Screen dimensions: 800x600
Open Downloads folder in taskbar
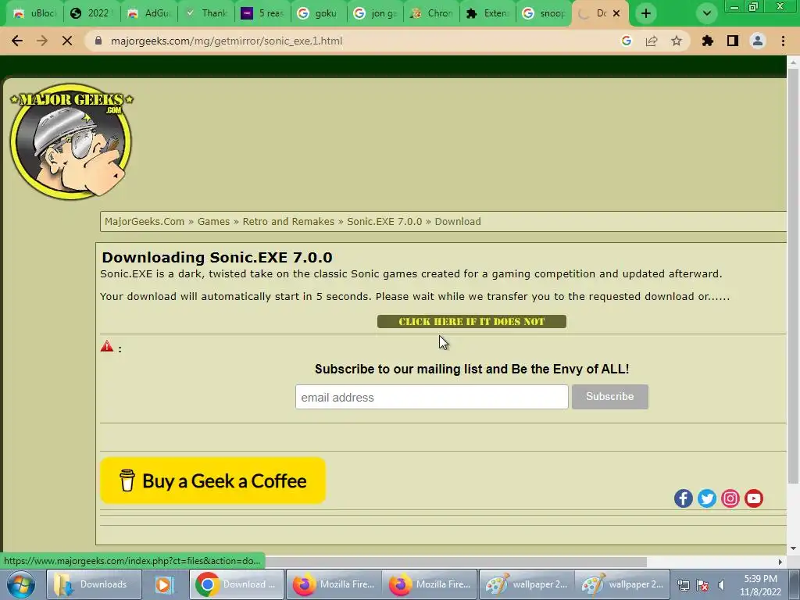94,584
